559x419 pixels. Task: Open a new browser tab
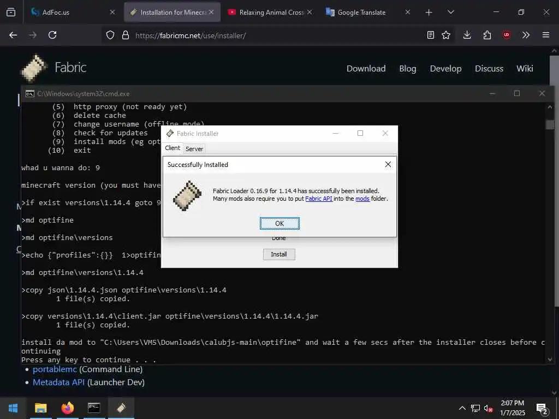point(429,13)
